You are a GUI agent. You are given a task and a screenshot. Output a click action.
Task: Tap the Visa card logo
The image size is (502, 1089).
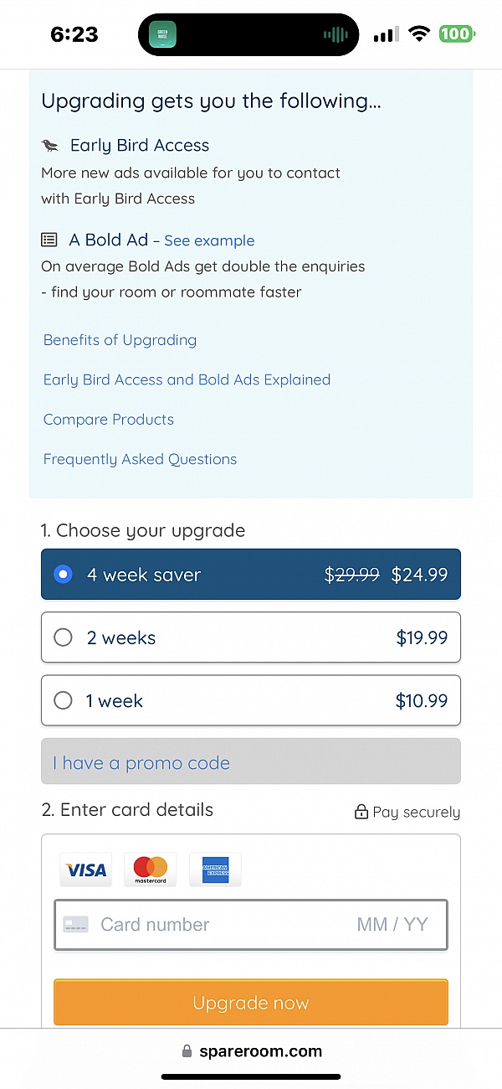click(86, 870)
